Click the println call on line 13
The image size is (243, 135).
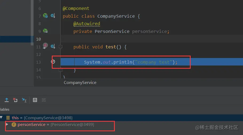click(x=123, y=62)
